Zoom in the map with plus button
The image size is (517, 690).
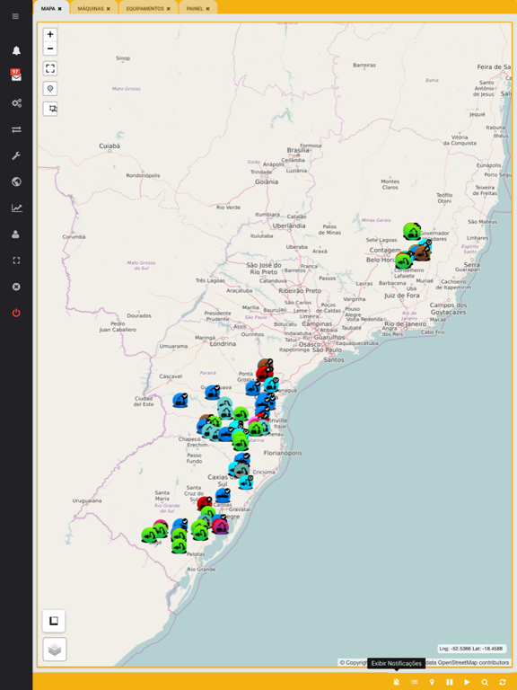(50, 34)
